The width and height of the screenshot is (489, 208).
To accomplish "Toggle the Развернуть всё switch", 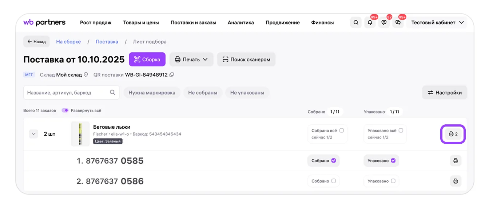I will pyautogui.click(x=65, y=111).
